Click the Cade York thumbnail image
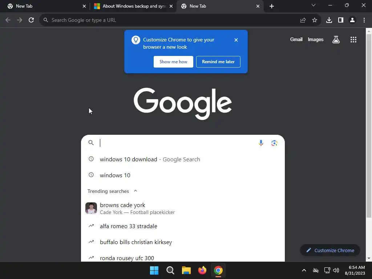This screenshot has width=372, height=279. click(x=91, y=208)
